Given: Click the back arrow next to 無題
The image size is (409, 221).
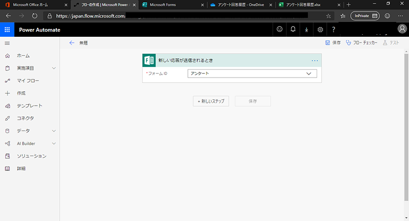Looking at the screenshot, I should click(x=71, y=43).
